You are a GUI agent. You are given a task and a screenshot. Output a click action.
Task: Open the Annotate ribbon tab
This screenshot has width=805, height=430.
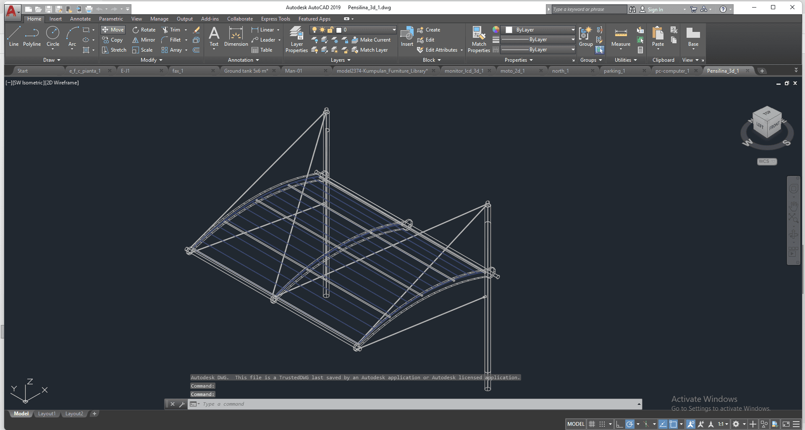[x=80, y=19]
